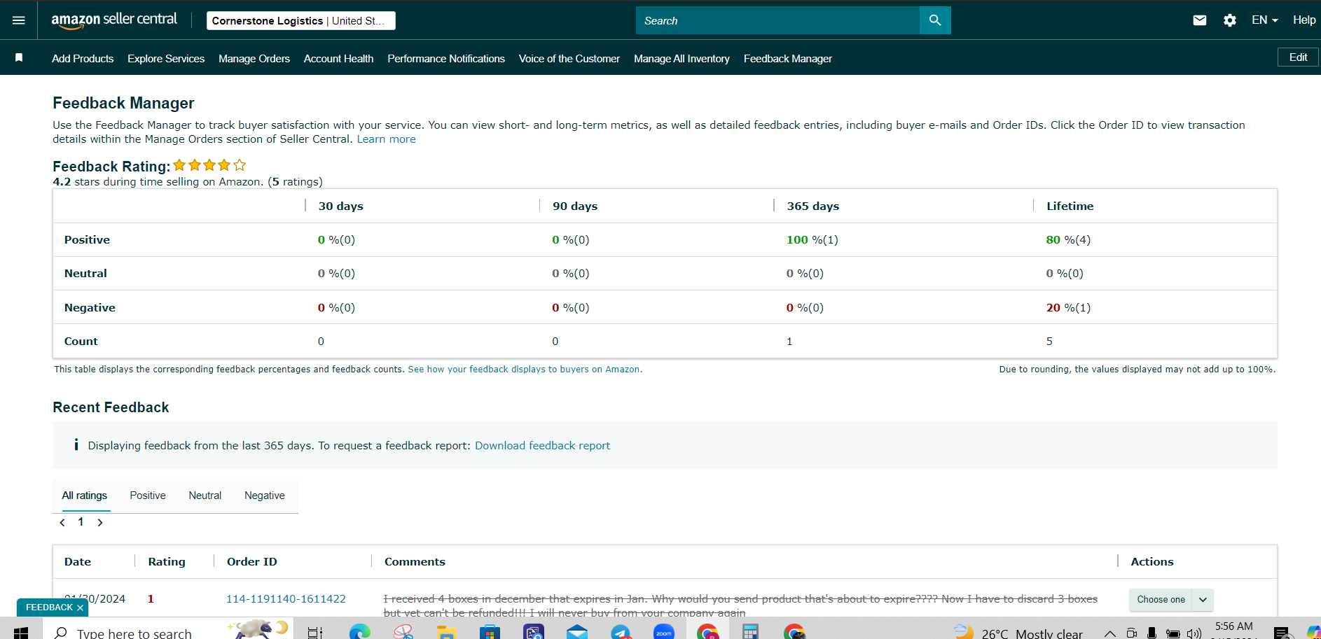Open Task View on the taskbar

pyautogui.click(x=315, y=633)
